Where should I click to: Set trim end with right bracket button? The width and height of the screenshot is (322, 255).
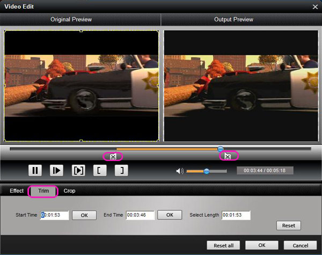click(121, 170)
